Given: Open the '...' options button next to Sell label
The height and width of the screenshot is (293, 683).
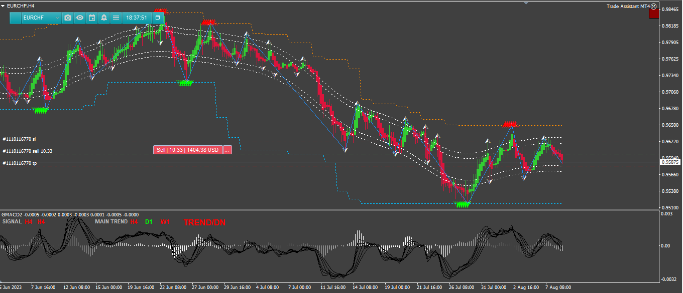Looking at the screenshot, I should [227, 150].
